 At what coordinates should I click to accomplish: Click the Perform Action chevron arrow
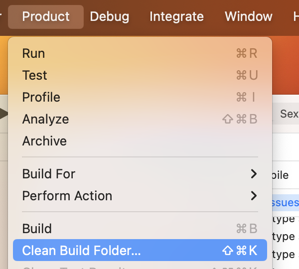254,196
